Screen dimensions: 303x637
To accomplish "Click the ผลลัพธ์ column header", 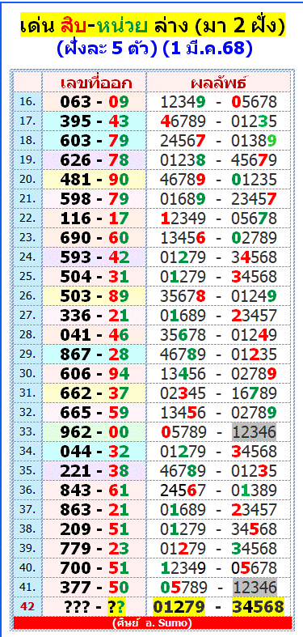I will pos(219,83).
